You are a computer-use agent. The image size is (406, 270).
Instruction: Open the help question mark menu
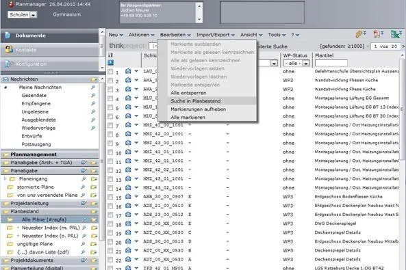pyautogui.click(x=295, y=35)
